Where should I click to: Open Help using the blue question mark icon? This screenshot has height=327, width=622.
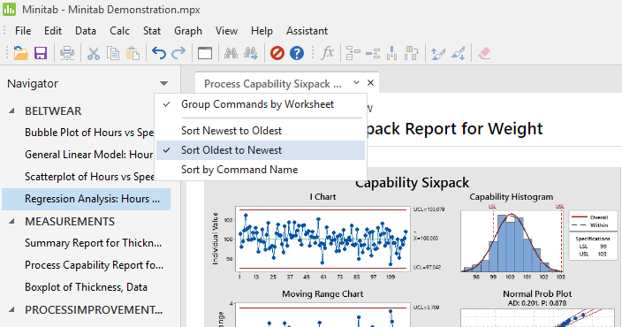coord(297,53)
